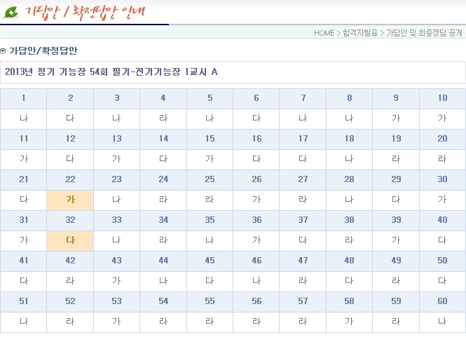466x337 pixels.
Task: Click question number 46 header cell
Action: pyautogui.click(x=256, y=261)
